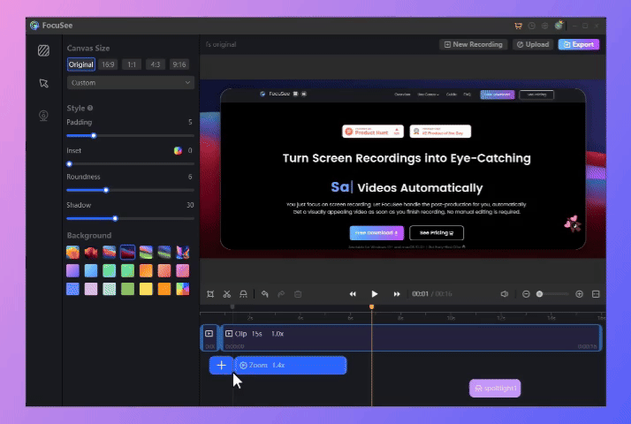Select the crop tool in timeline toolbar

coord(210,294)
